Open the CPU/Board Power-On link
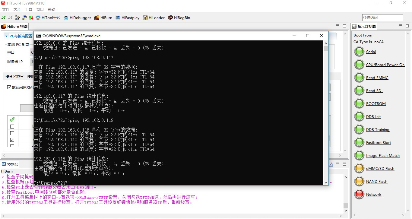Image resolution: width=412 pixels, height=219 pixels. [x=385, y=65]
